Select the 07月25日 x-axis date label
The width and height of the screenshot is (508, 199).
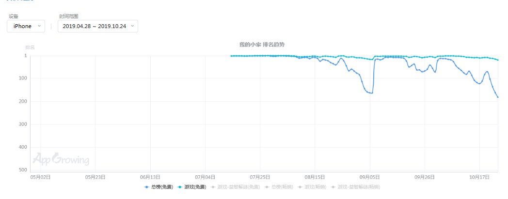[260, 177]
